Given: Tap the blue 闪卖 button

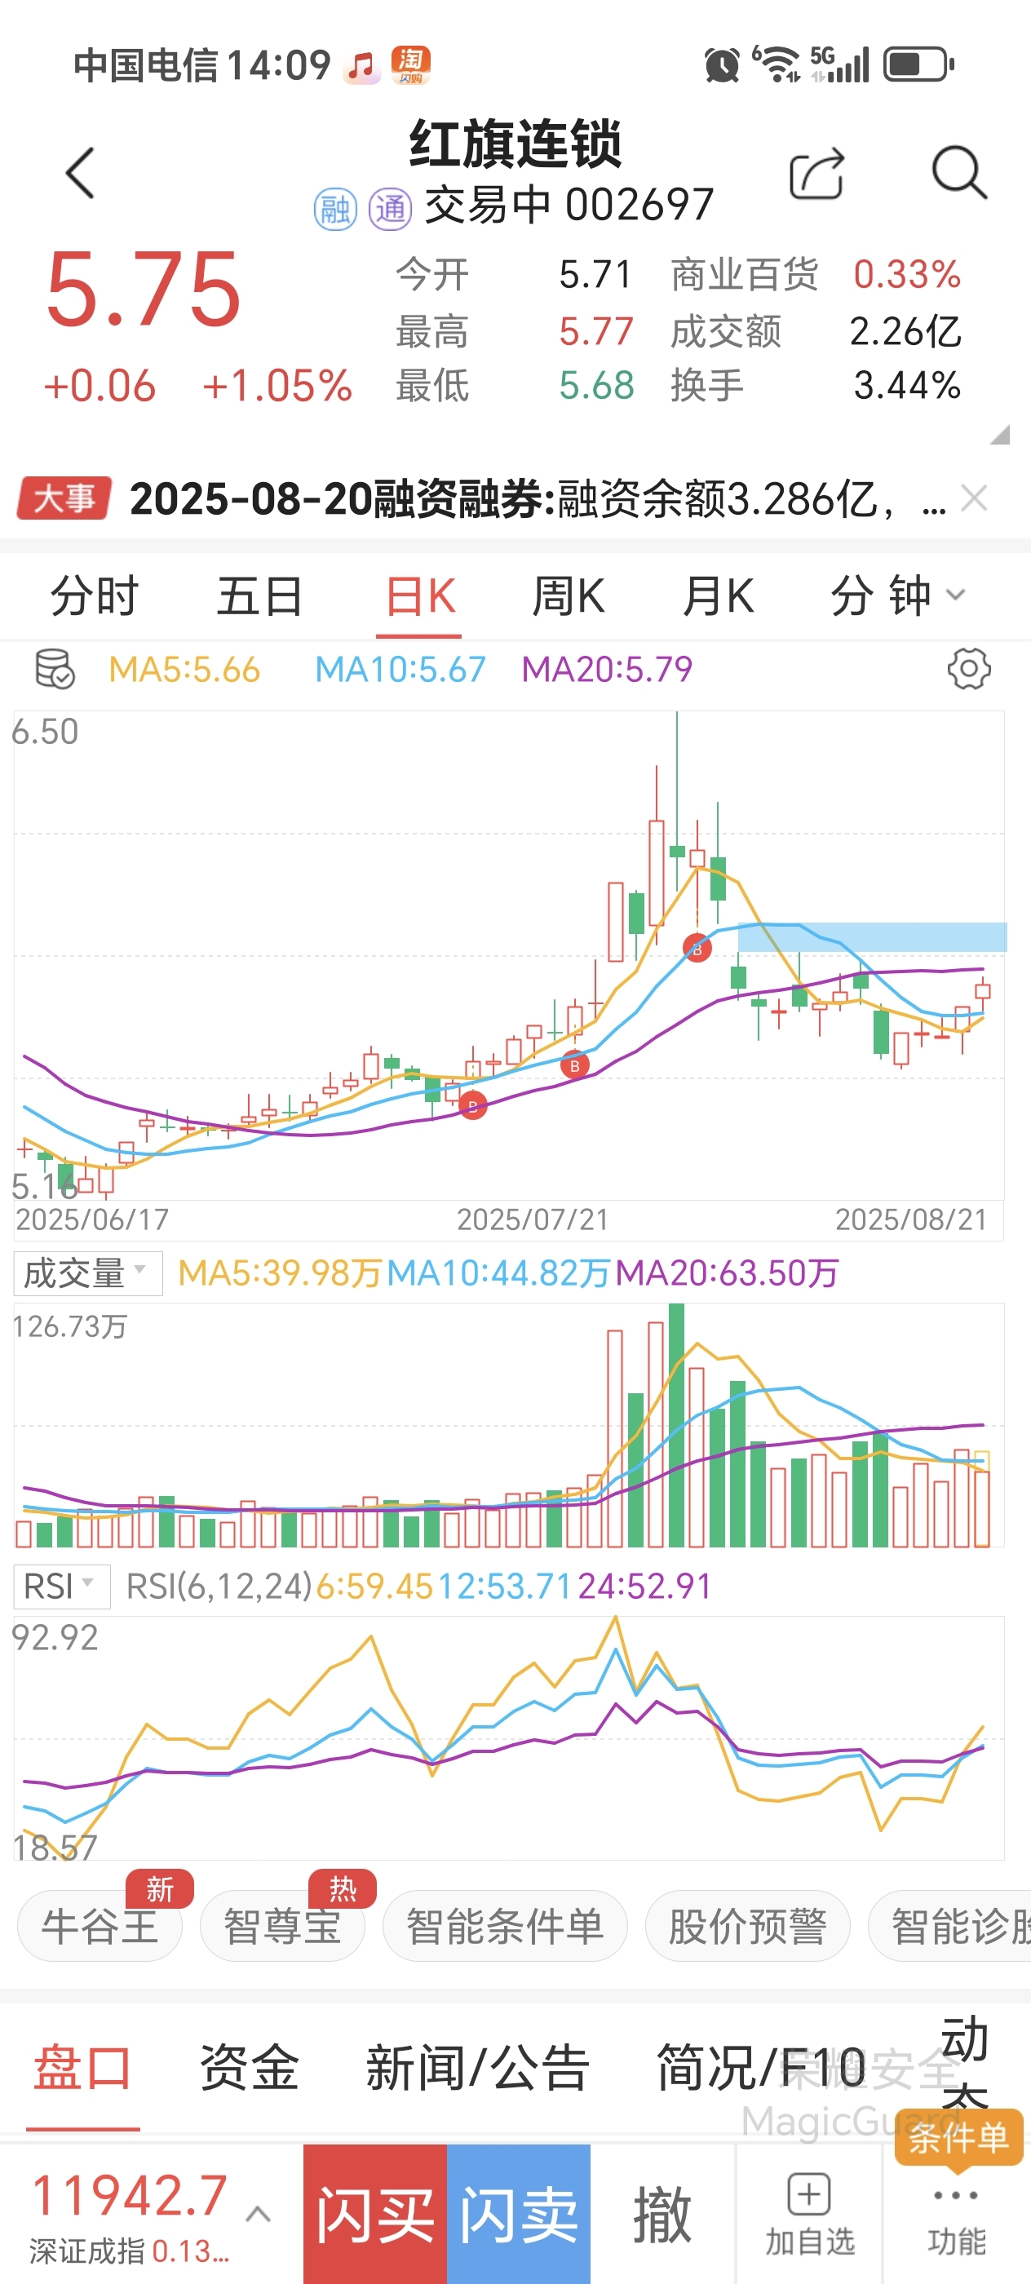Looking at the screenshot, I should tap(519, 2215).
